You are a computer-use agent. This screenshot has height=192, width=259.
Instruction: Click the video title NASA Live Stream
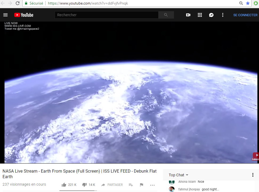[x=79, y=174]
